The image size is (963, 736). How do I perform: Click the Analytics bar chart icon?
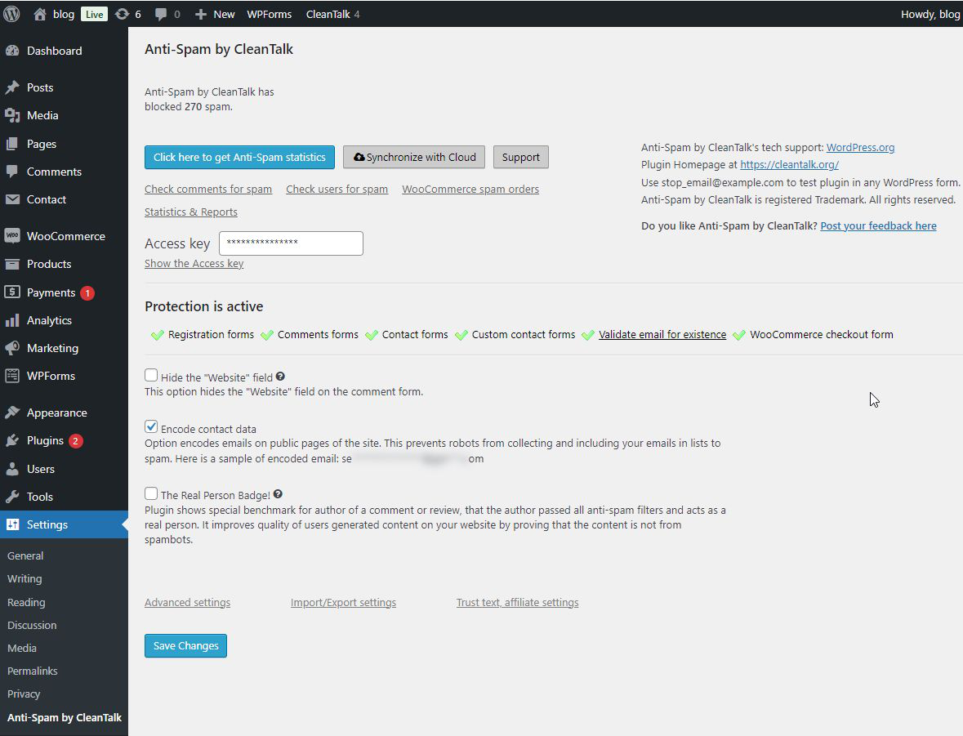(12, 321)
